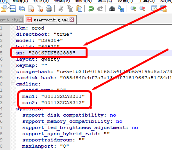Click the support_memory_compatibility line
The width and height of the screenshot is (172, 150).
(x=72, y=121)
